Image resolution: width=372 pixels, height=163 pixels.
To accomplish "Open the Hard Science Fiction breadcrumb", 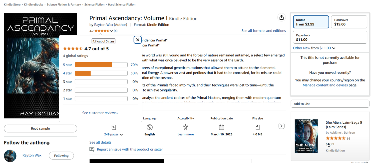I will (122, 4).
